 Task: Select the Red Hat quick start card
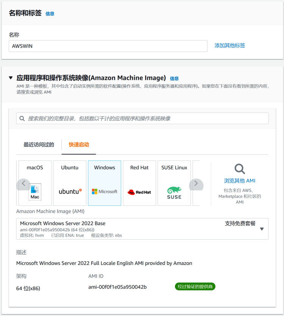(x=139, y=183)
